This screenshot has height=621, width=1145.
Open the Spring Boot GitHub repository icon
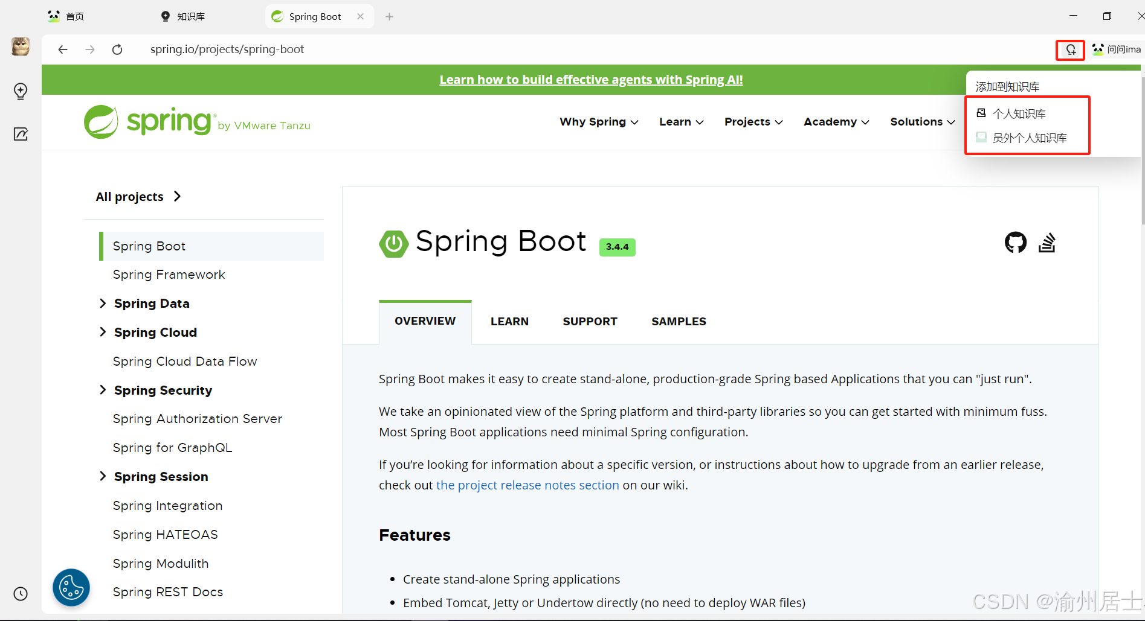1016,243
